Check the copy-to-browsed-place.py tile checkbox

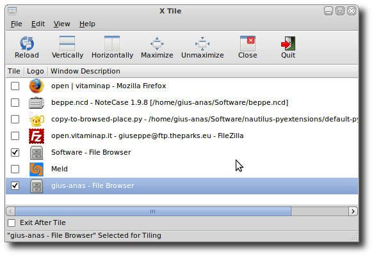[x=15, y=119]
